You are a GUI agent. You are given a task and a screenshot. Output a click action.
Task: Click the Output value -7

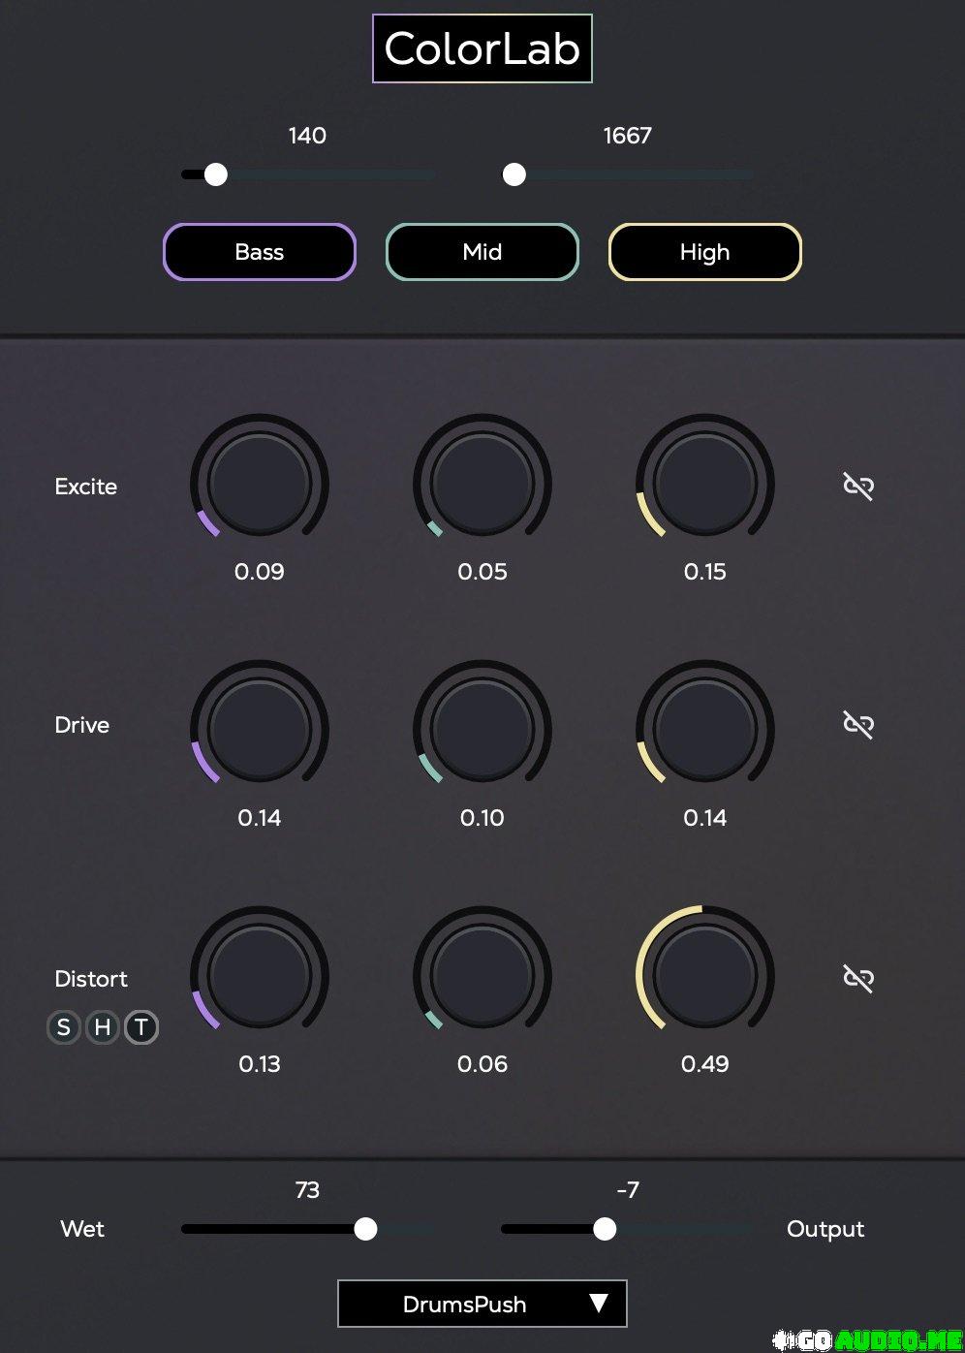point(628,1190)
